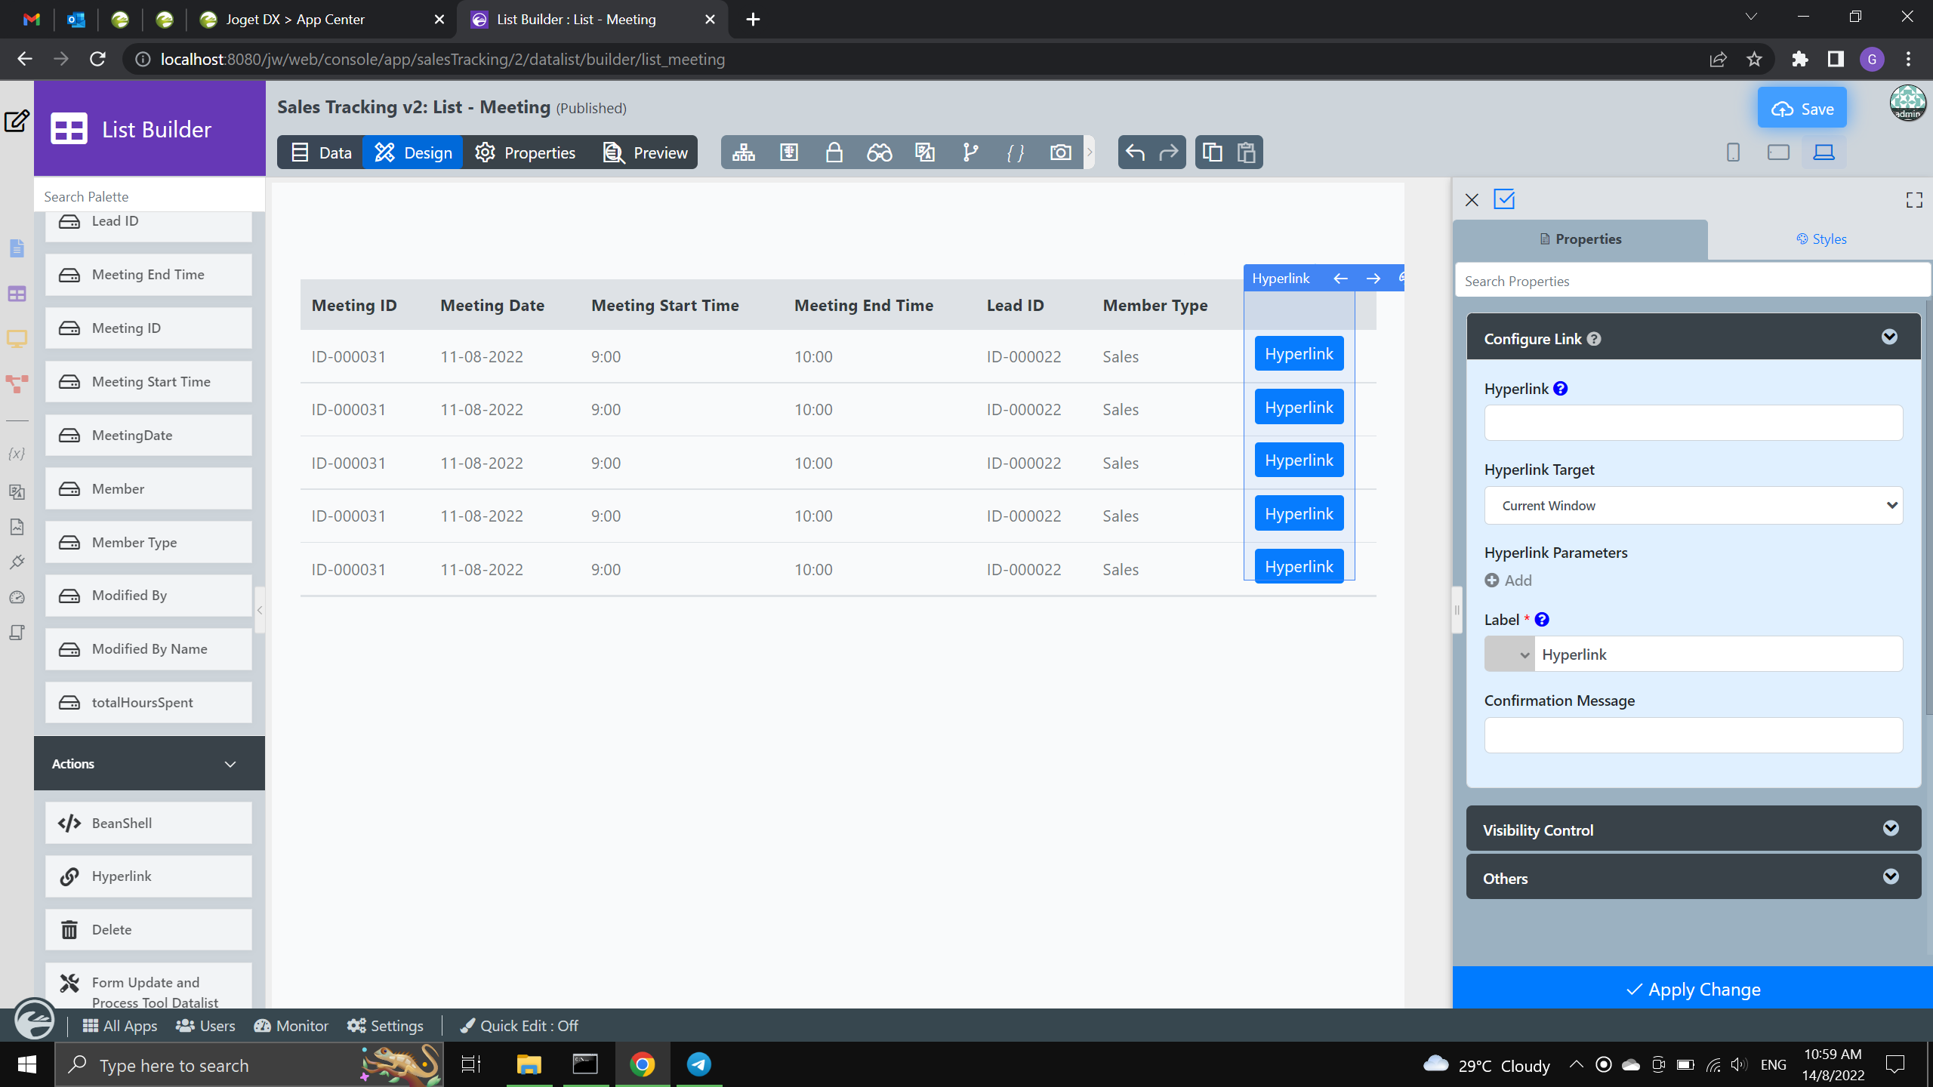This screenshot has width=1933, height=1087.
Task: Switch to tablet preview view
Action: (x=1778, y=152)
